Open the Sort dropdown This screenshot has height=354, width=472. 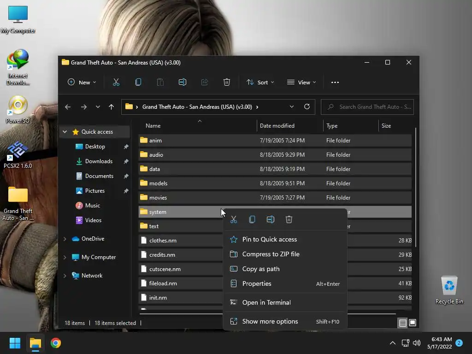pyautogui.click(x=260, y=82)
